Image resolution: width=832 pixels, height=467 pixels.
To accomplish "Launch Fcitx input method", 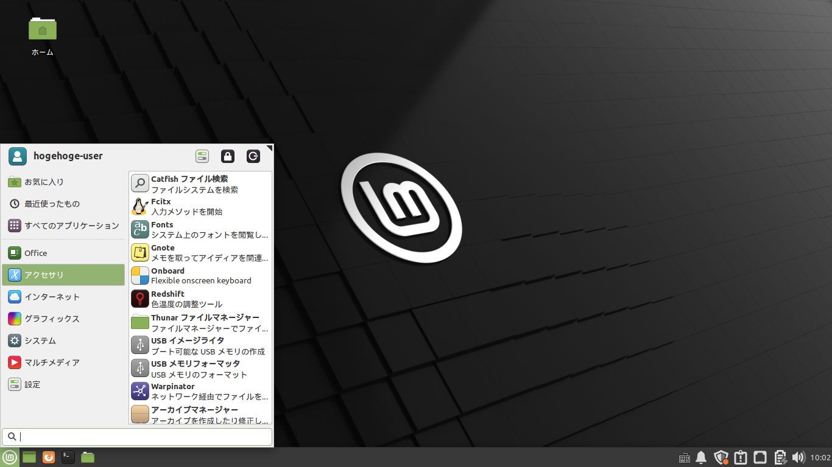I will 200,207.
